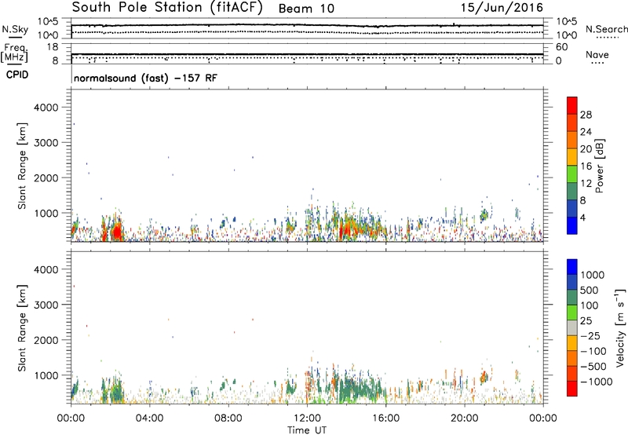Screen dimensions: 628x435
Task: Click the "08:00" time tick label
Action: (228, 419)
